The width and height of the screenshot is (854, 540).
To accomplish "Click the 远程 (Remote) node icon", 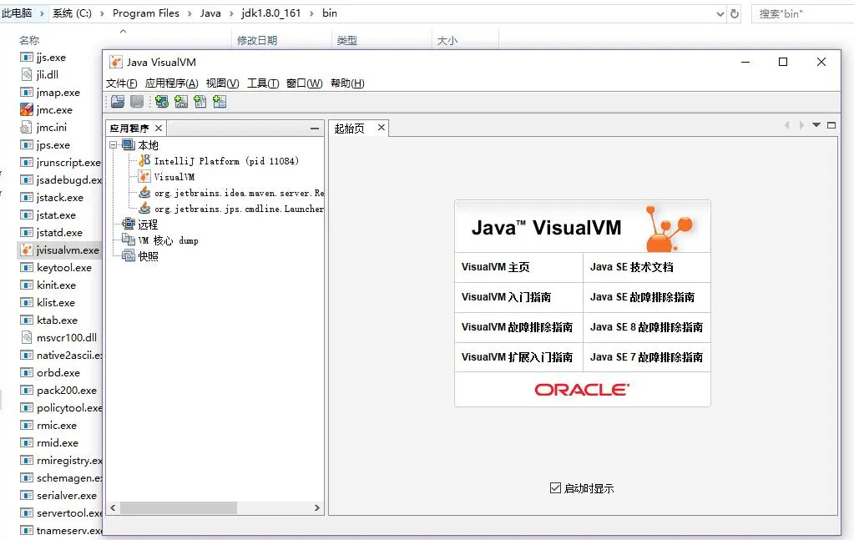I will click(129, 224).
